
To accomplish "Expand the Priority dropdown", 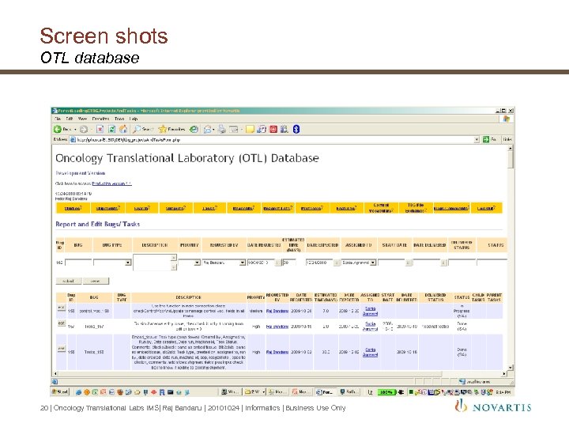I will tap(197, 263).
